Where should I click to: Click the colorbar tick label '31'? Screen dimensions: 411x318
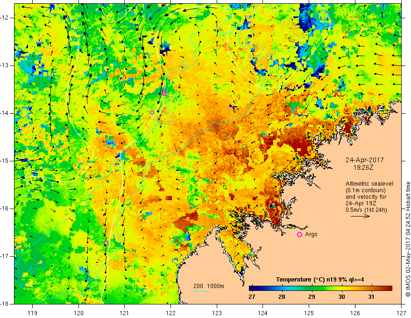tap(371, 297)
